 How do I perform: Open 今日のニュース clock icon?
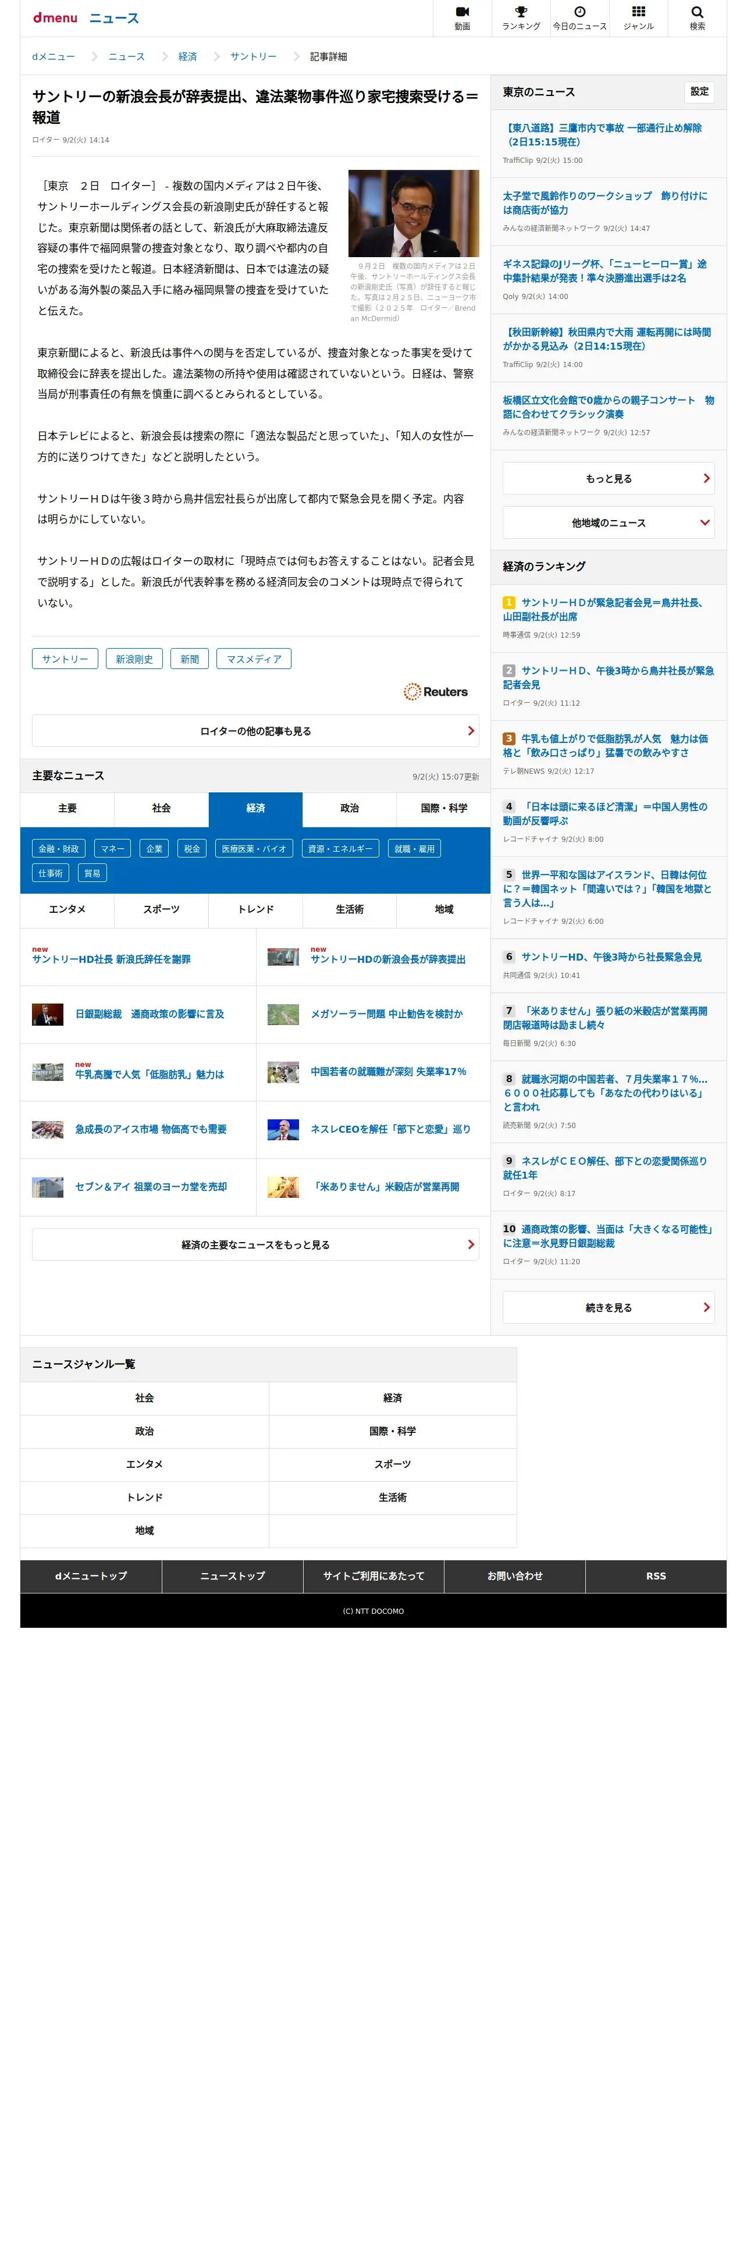(x=579, y=17)
